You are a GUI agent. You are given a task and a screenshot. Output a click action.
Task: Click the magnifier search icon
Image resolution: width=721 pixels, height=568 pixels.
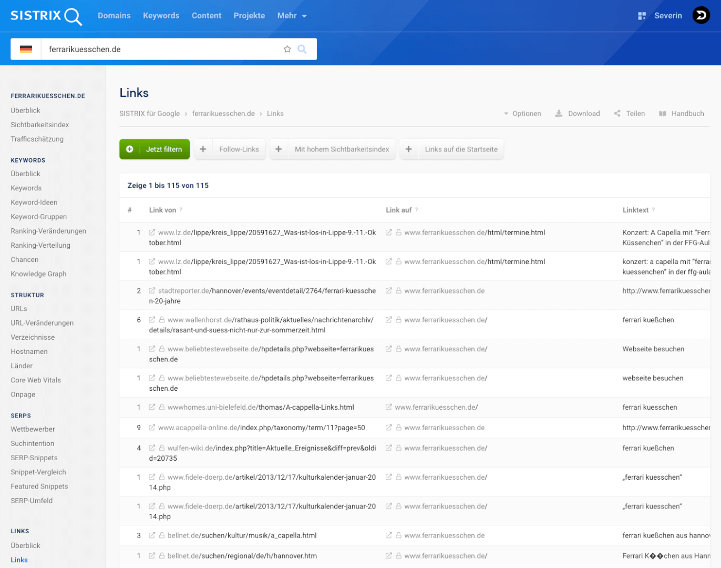(302, 49)
